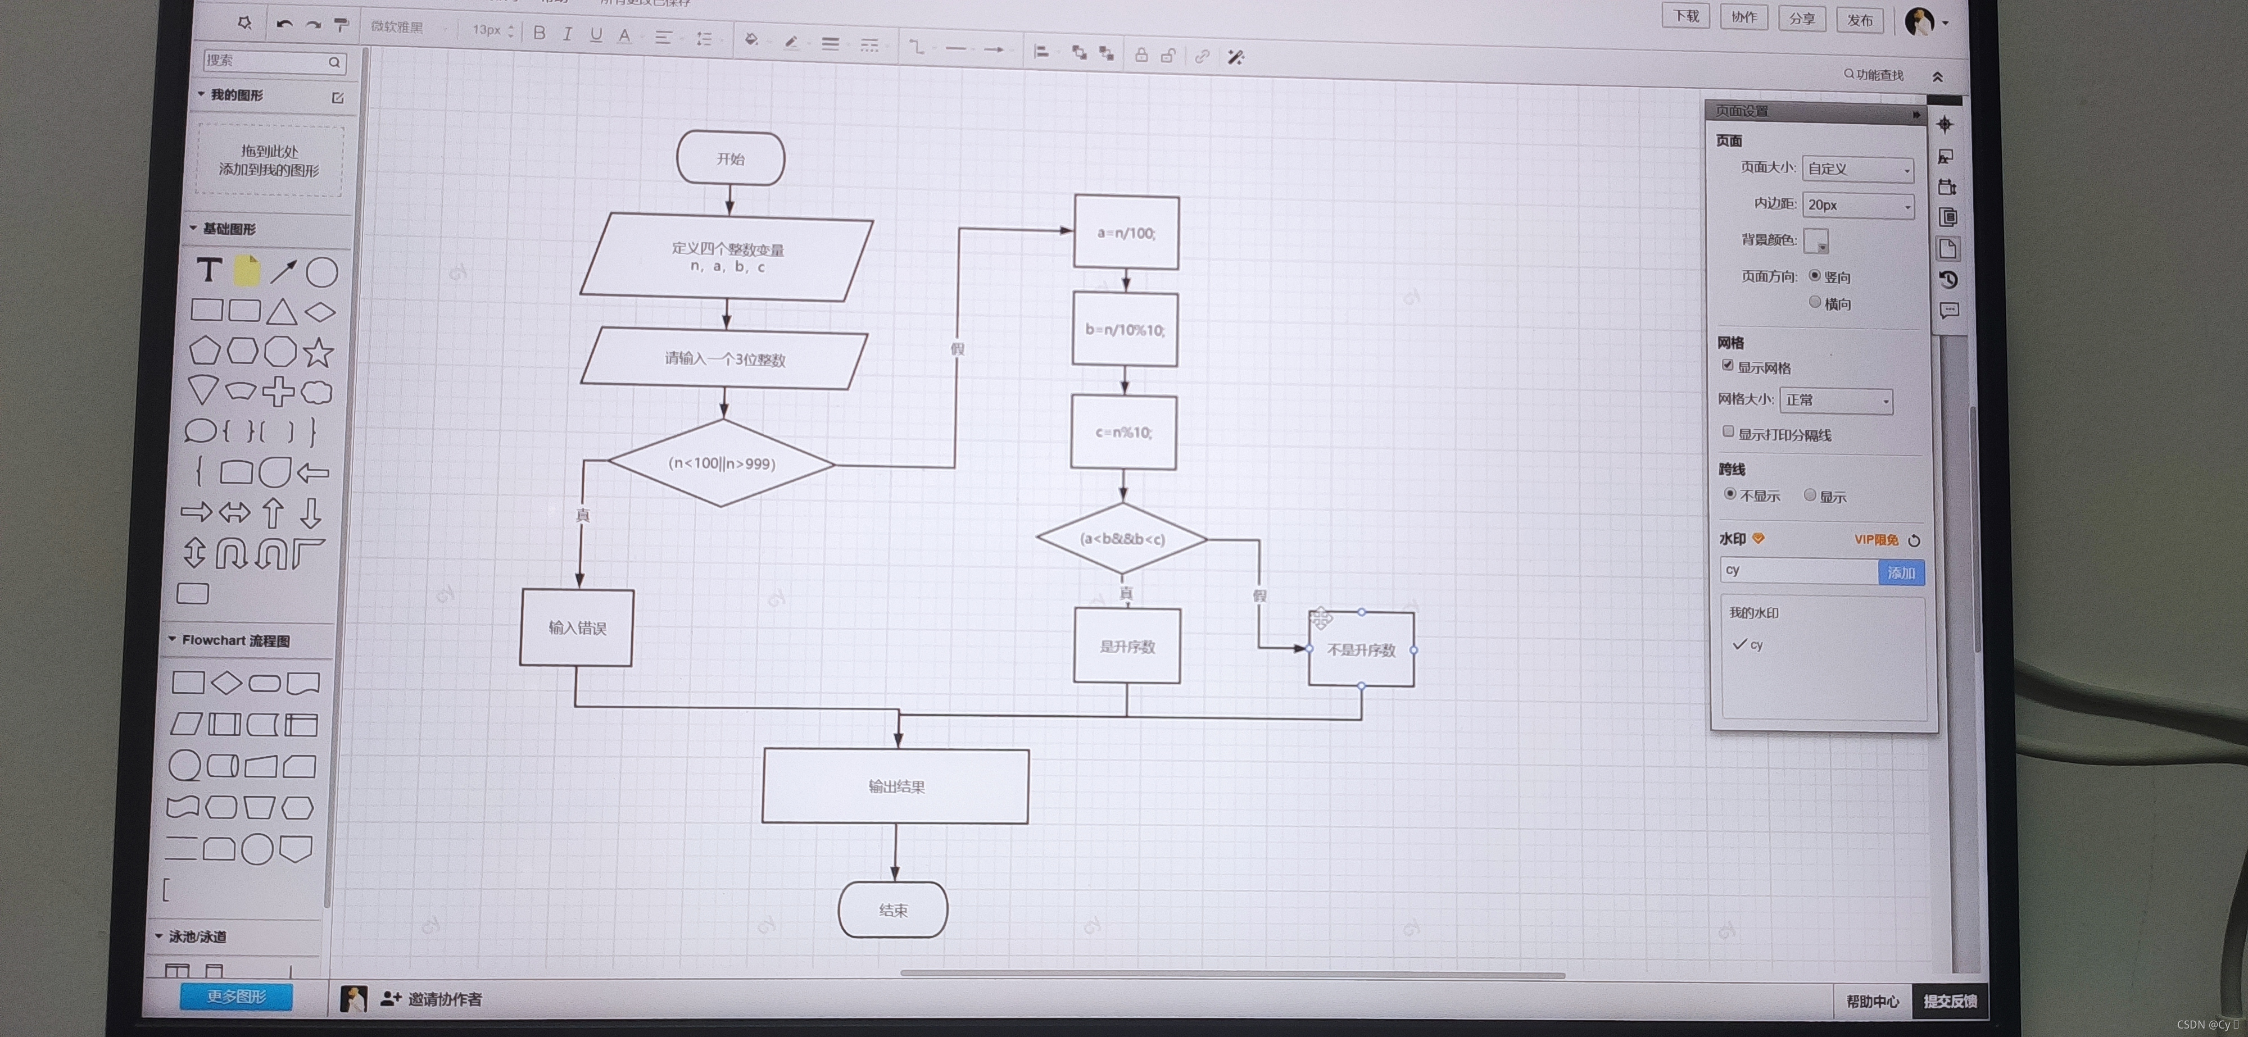Open the line spacing list options
The height and width of the screenshot is (1037, 2248).
click(704, 38)
